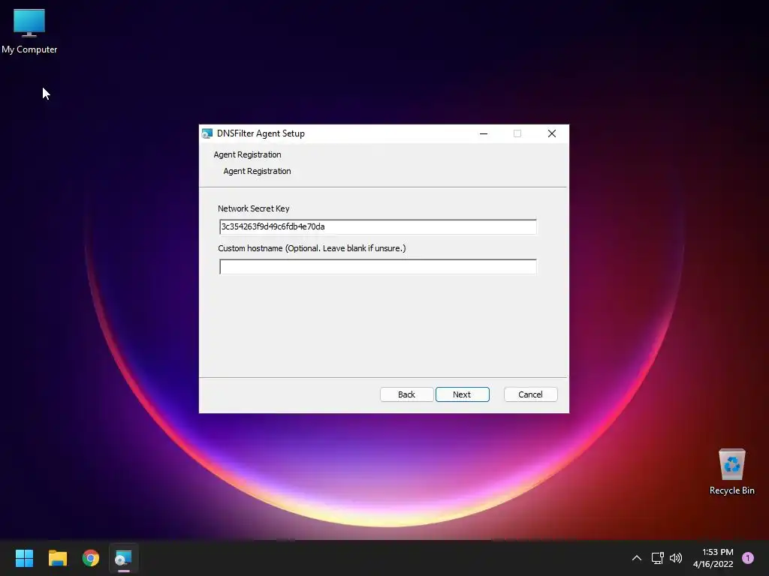
Task: Click the Custom hostname input field
Action: pos(378,267)
